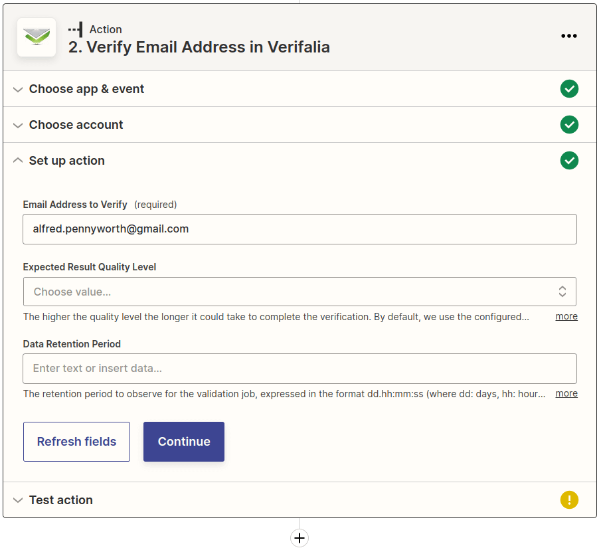Viewport: 599px width, 550px height.
Task: Expand the Choose app & event section
Action: 86,89
